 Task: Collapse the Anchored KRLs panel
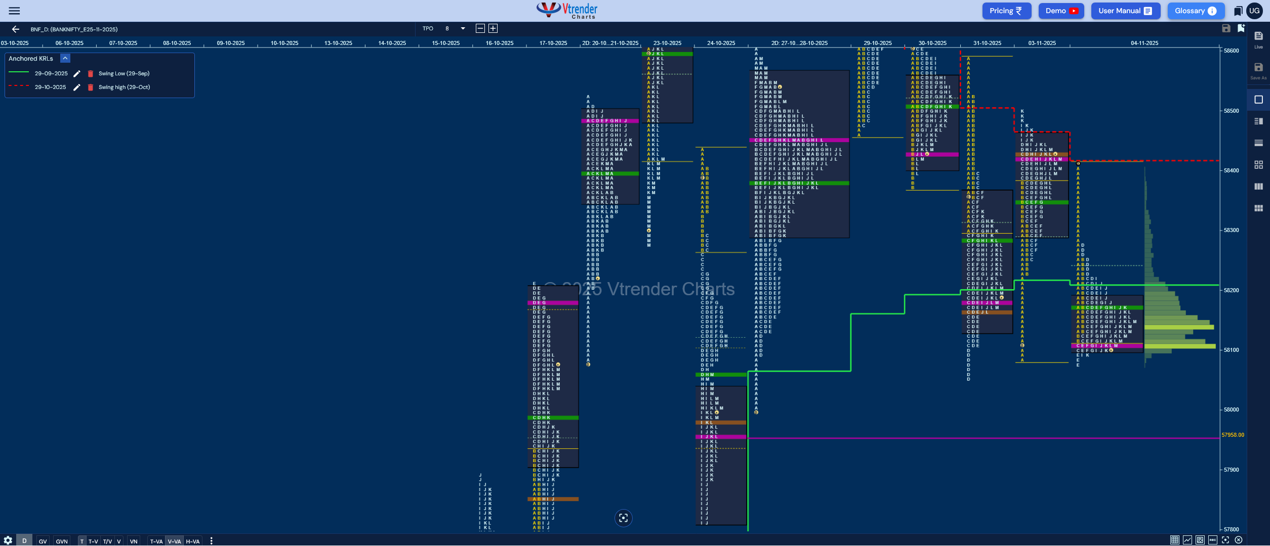[x=65, y=58]
